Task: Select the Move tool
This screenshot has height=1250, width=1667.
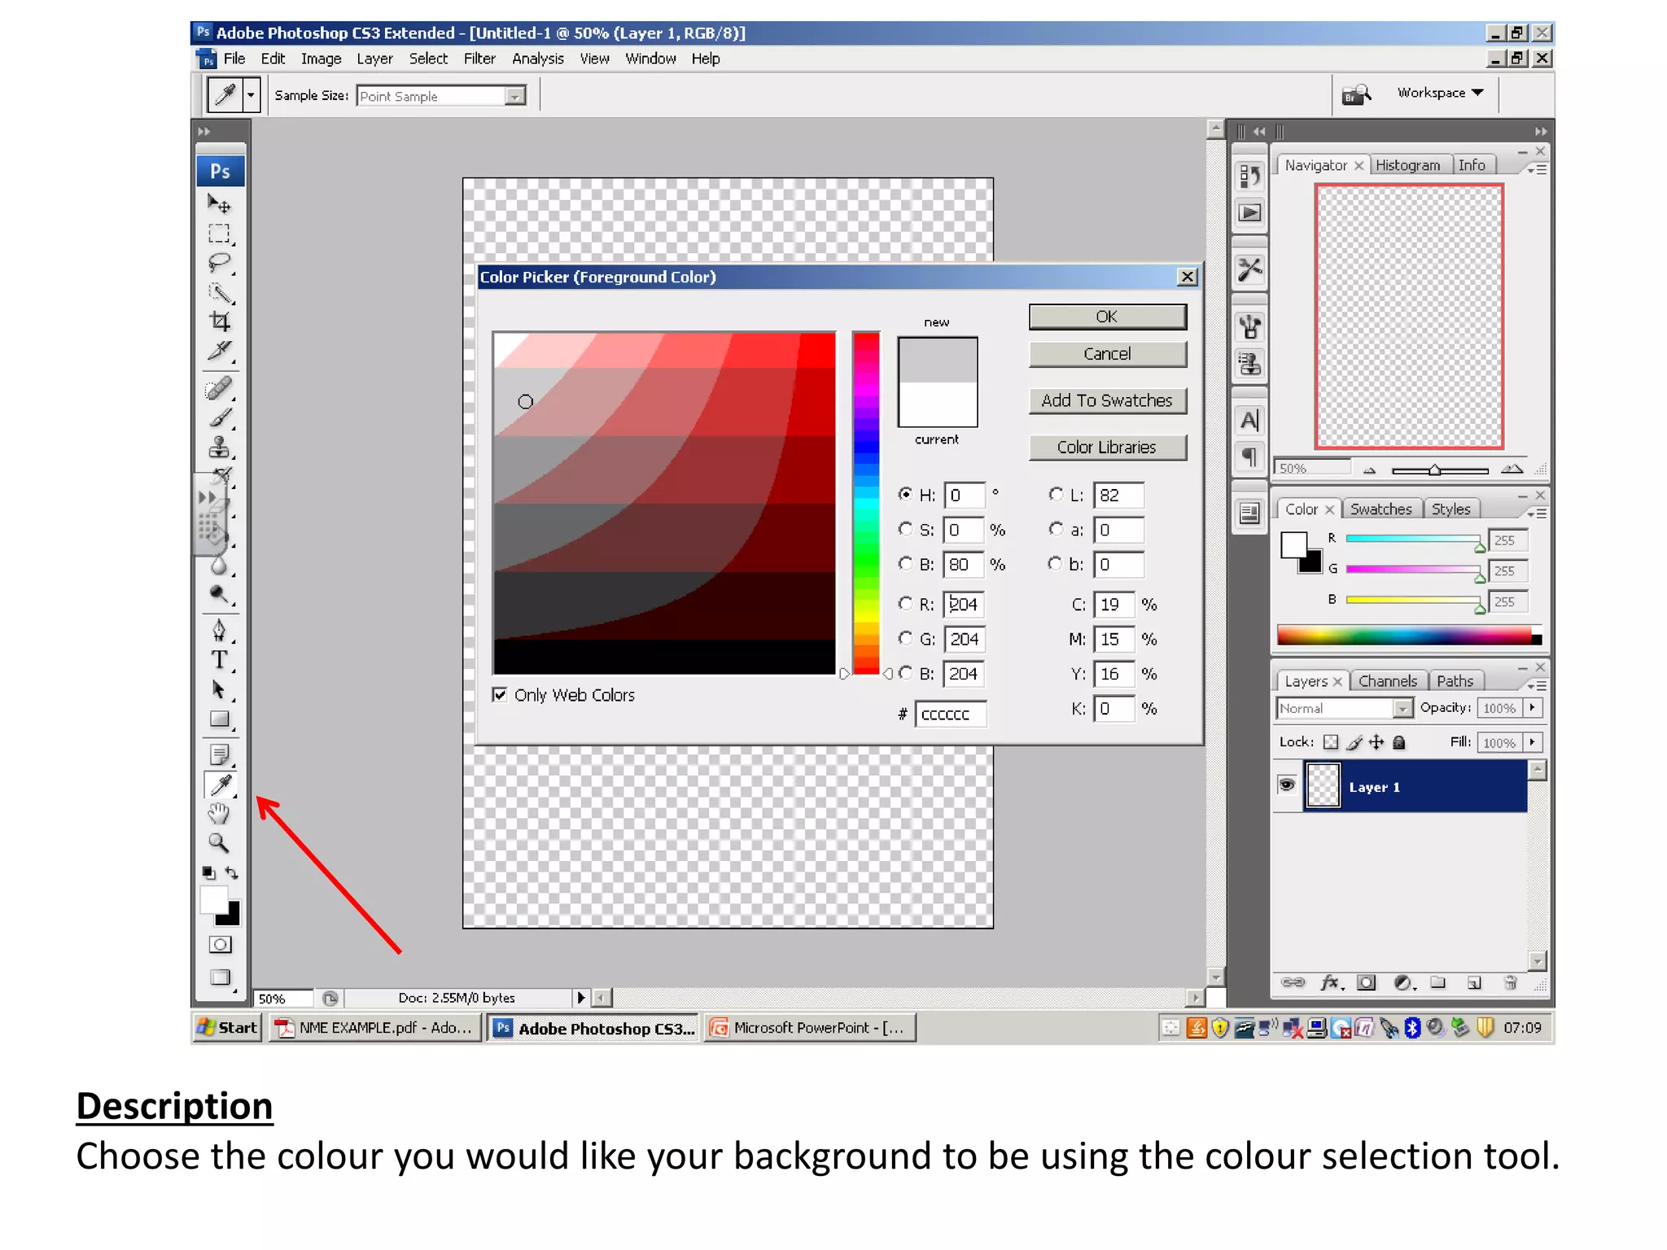Action: 219,203
